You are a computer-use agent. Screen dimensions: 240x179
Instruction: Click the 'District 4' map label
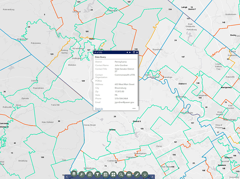pos(183,84)
